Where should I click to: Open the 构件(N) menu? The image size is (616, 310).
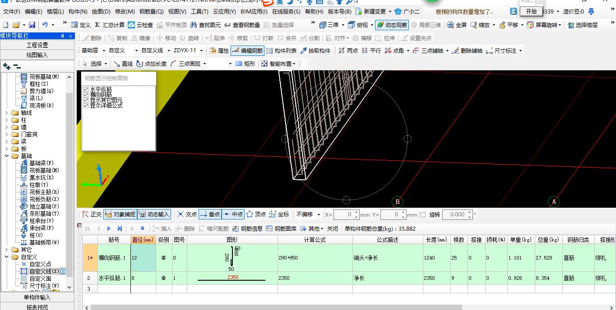(x=78, y=11)
